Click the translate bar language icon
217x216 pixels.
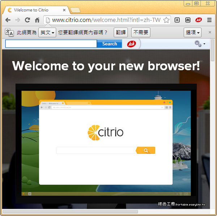tap(9, 33)
